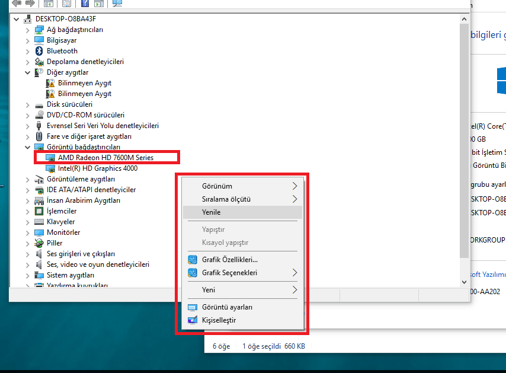The image size is (506, 373).
Task: Open the Sıralama ölçütü submenu
Action: (x=242, y=199)
